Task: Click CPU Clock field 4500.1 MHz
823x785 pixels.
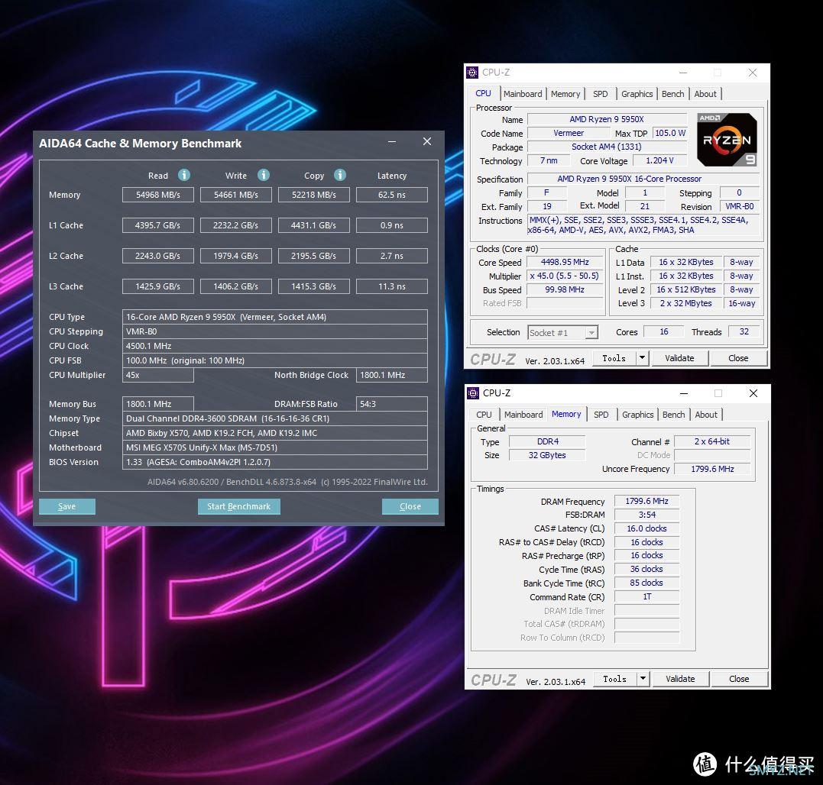Action: click(x=275, y=346)
